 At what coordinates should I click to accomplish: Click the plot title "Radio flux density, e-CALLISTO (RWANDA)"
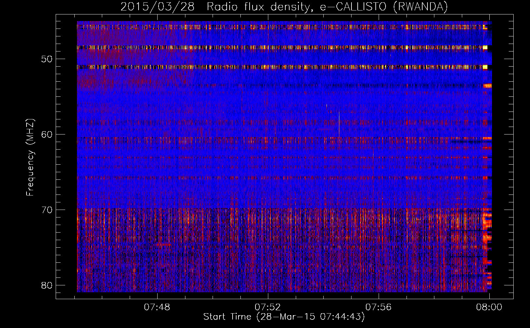(327, 7)
